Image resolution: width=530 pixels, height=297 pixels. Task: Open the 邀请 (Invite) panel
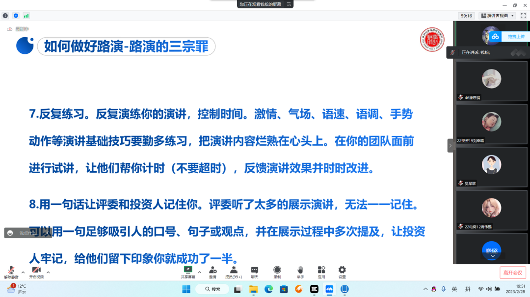pyautogui.click(x=212, y=272)
